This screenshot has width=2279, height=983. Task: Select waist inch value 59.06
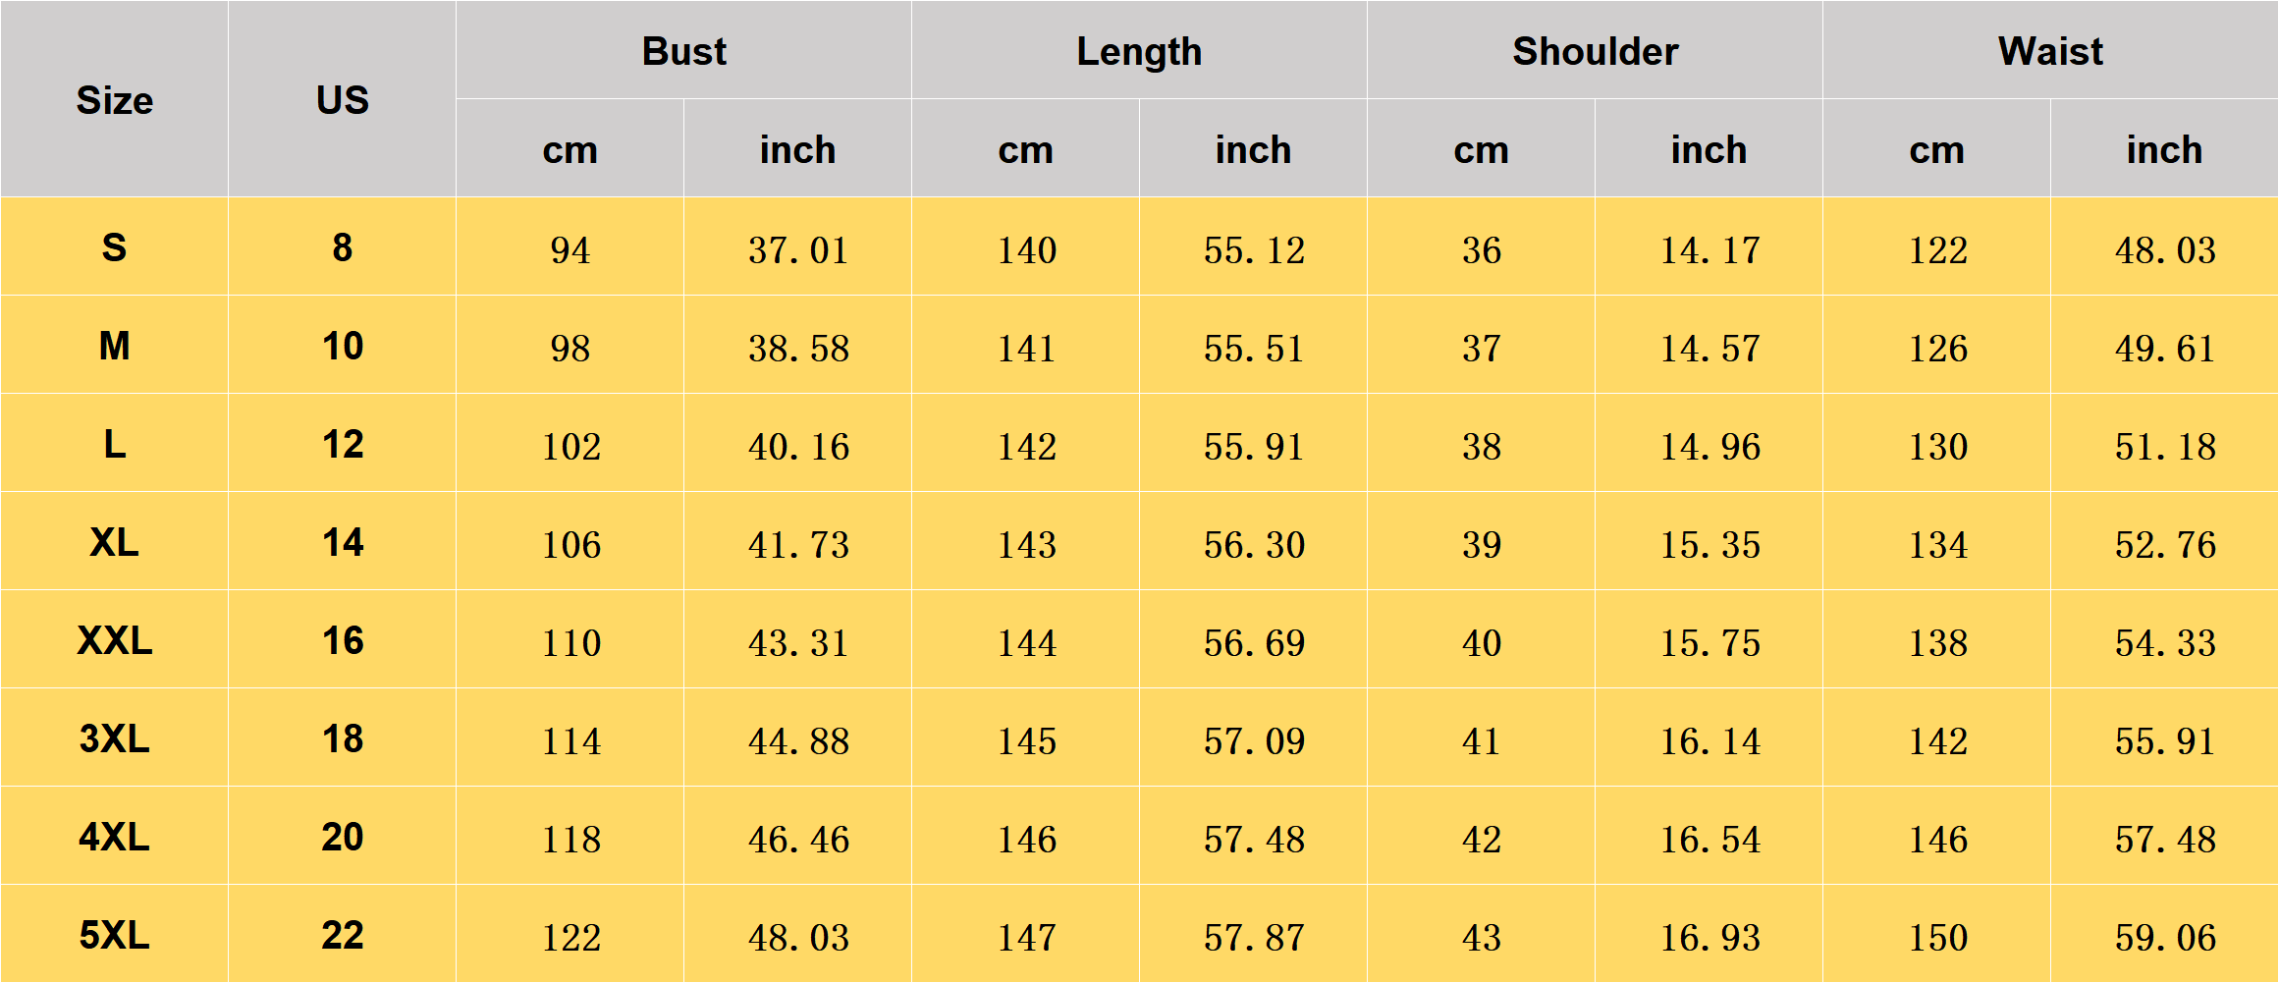point(2164,934)
